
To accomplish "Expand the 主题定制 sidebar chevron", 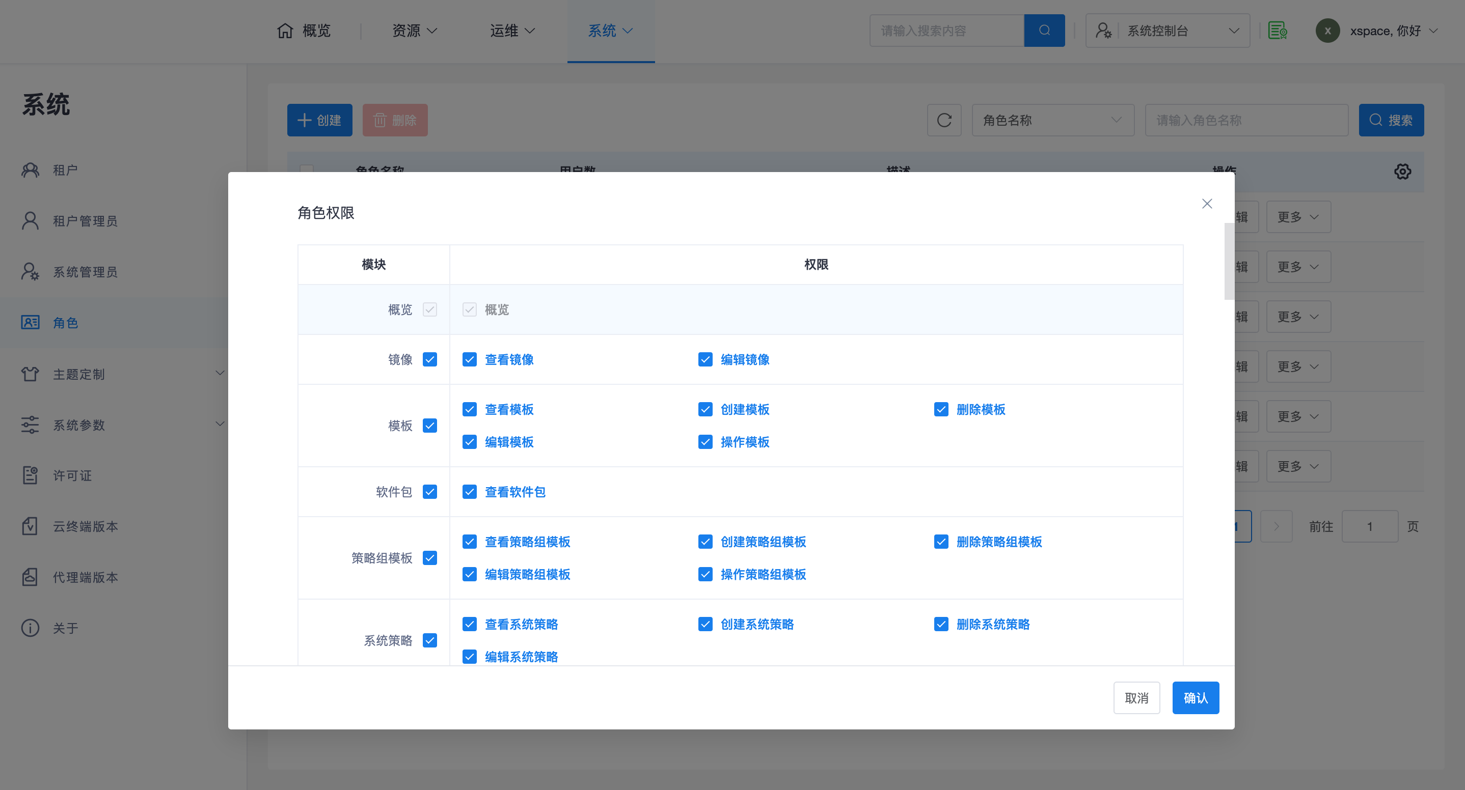I will 220,374.
